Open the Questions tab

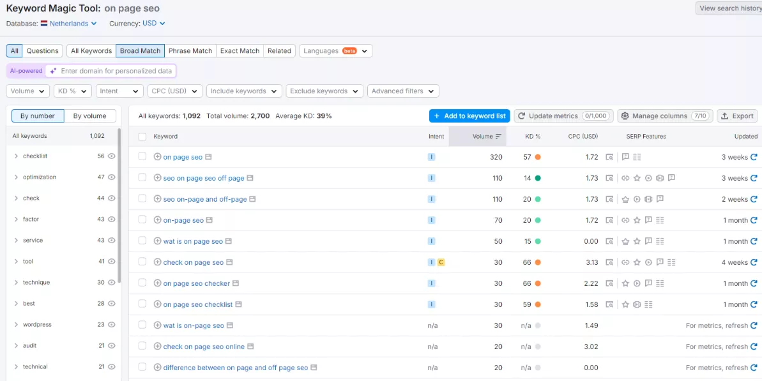click(x=42, y=50)
